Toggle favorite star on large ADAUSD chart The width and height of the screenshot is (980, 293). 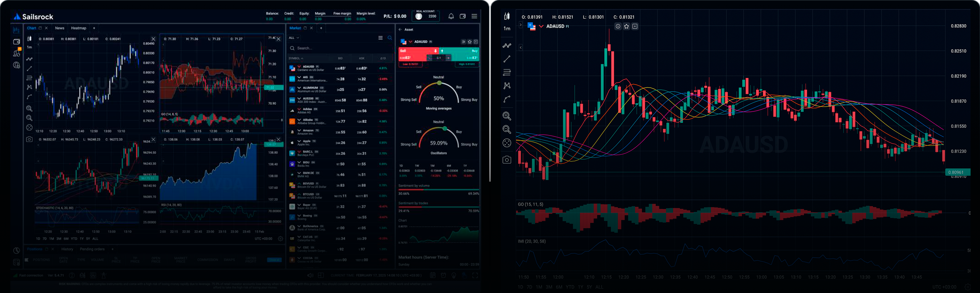coord(626,26)
